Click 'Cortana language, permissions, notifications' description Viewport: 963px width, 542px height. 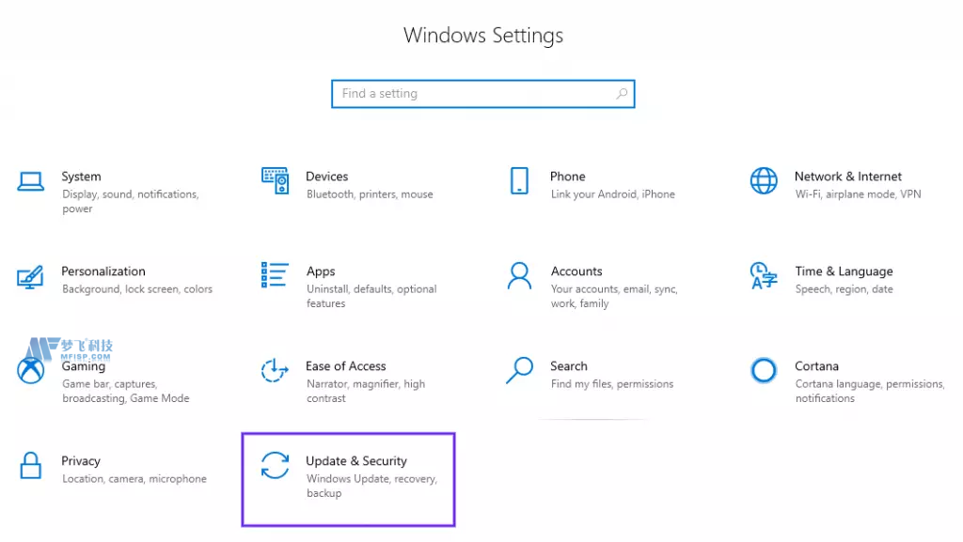869,391
